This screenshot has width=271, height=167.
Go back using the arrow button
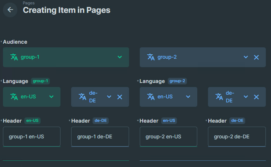click(x=10, y=10)
